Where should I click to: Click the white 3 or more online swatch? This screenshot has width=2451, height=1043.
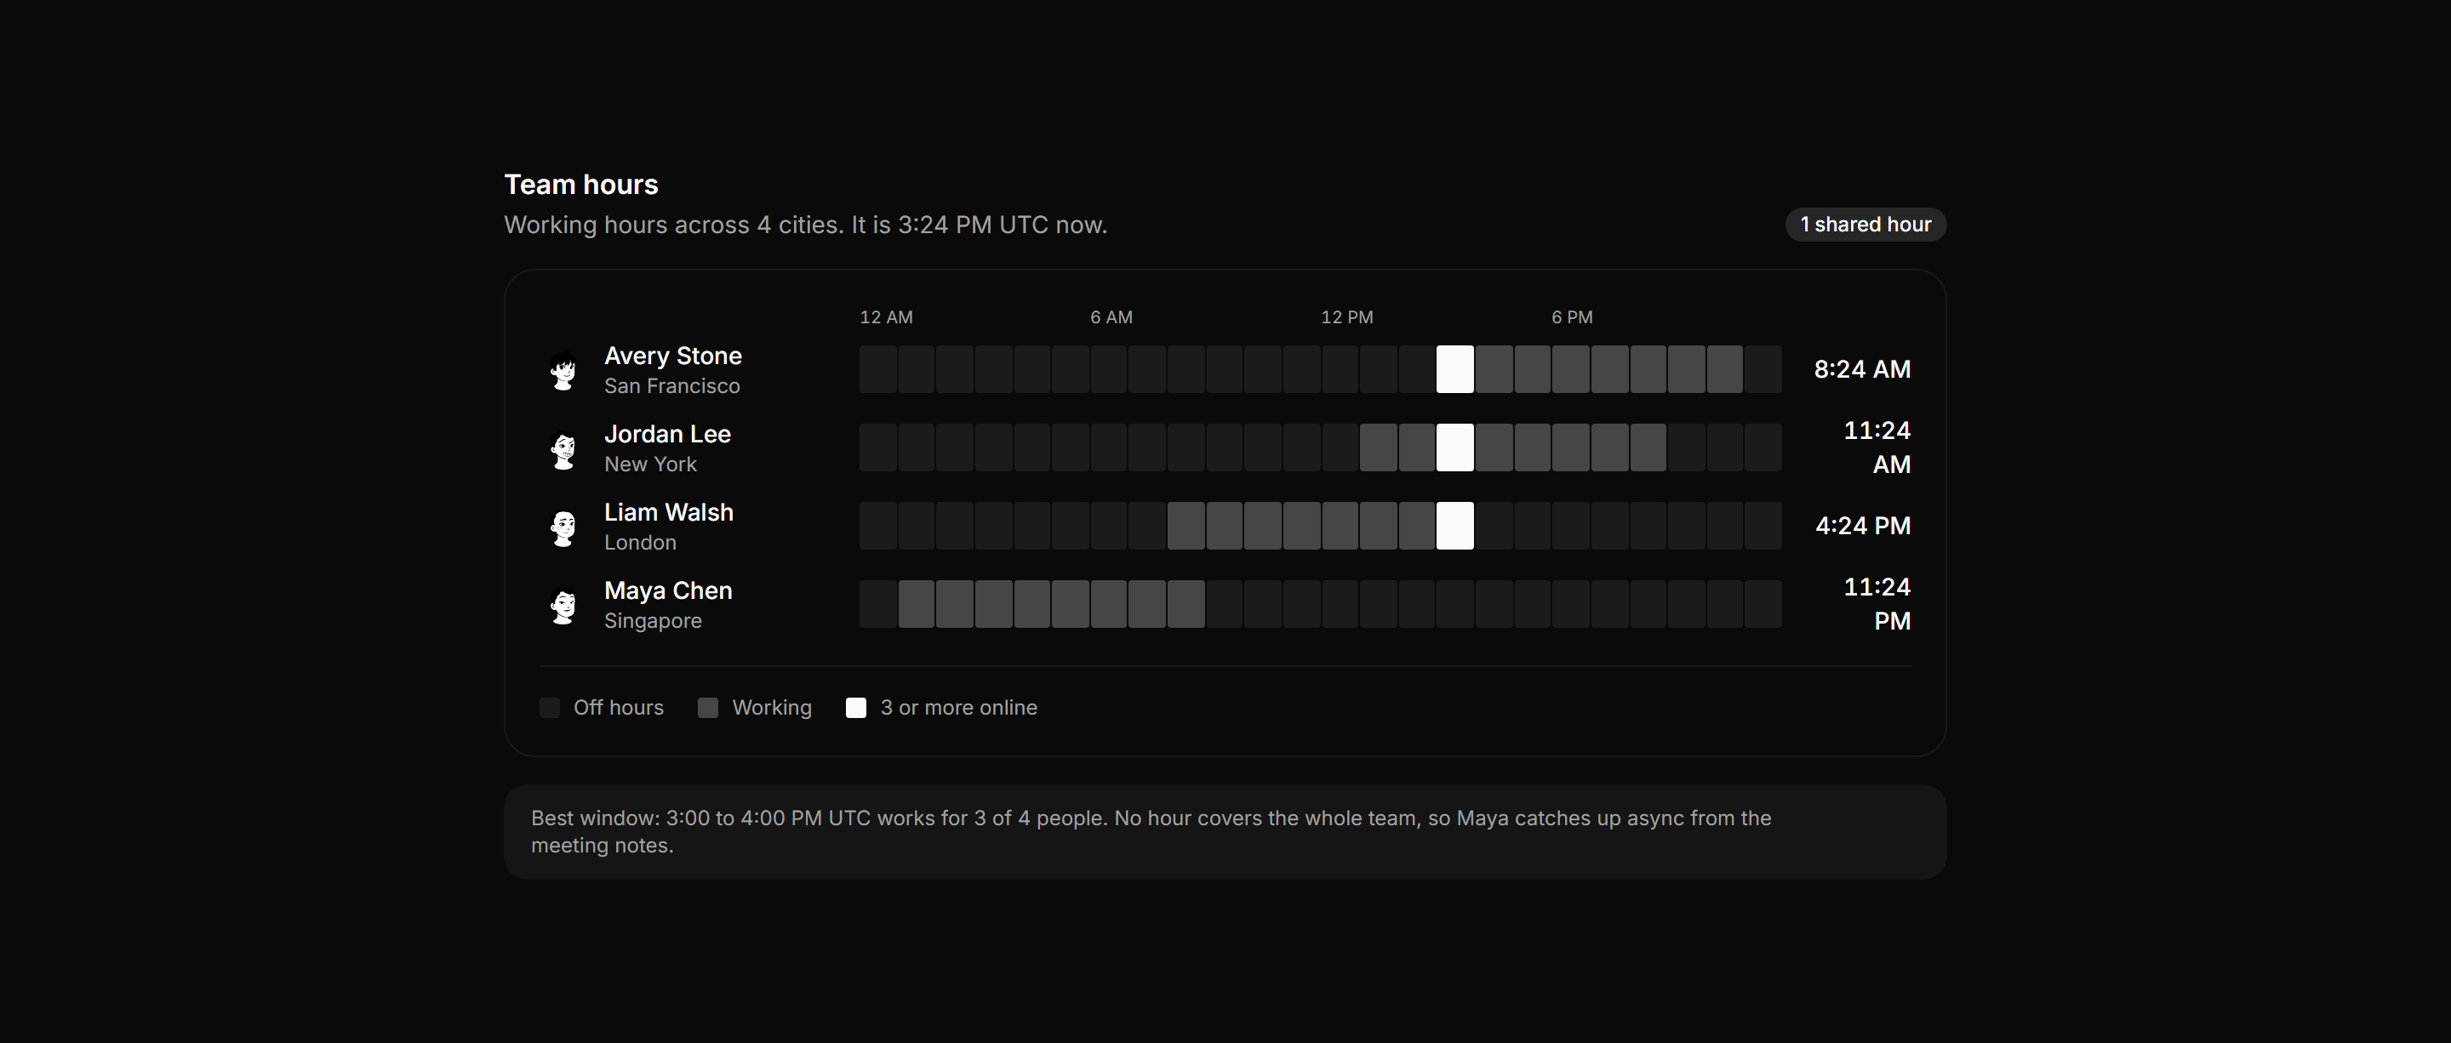(x=856, y=707)
